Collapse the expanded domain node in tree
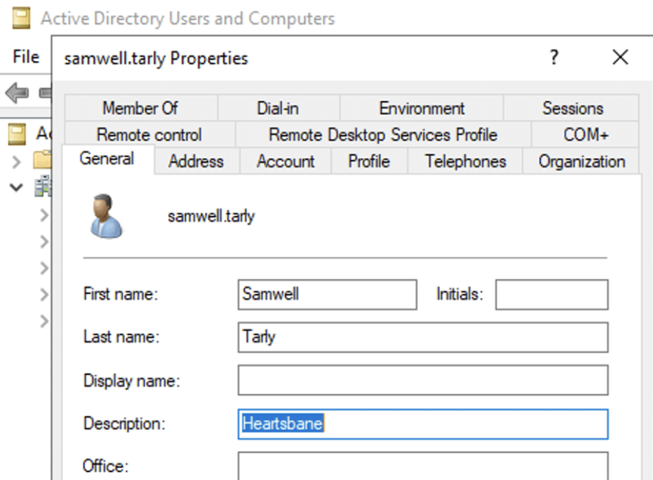The image size is (653, 480). coord(17,188)
